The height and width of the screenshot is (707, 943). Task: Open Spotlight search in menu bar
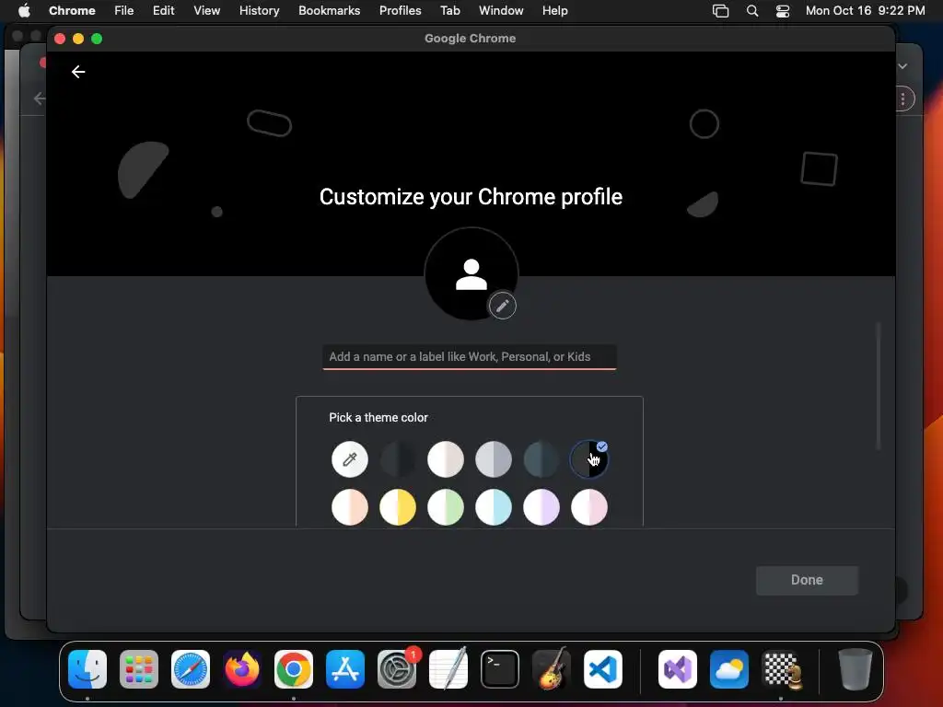[x=752, y=10]
